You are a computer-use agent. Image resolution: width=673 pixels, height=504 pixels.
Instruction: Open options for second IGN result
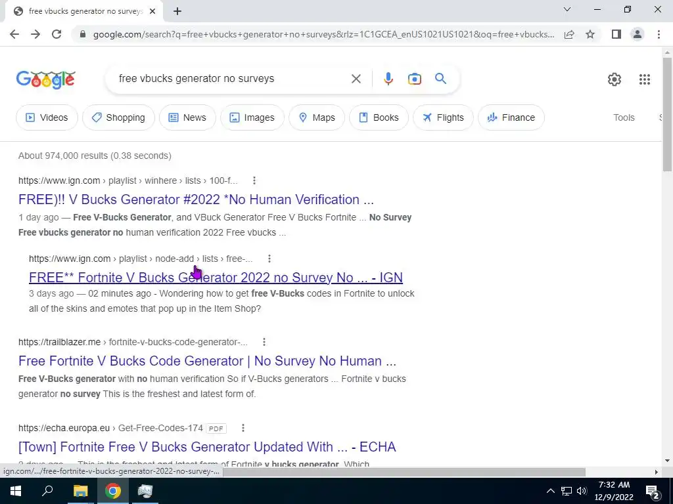(269, 259)
